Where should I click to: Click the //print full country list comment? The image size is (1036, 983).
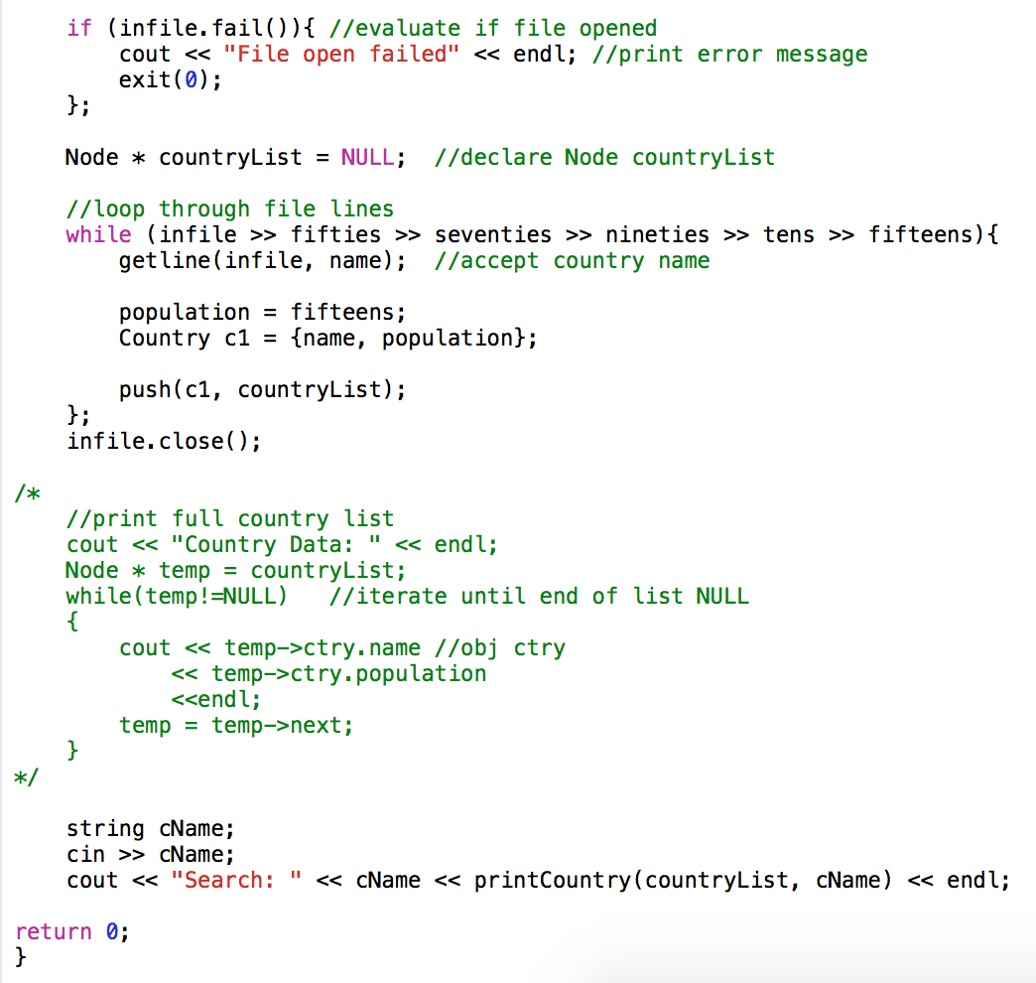tap(230, 518)
